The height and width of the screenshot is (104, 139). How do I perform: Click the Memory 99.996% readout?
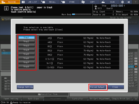pos(127,12)
